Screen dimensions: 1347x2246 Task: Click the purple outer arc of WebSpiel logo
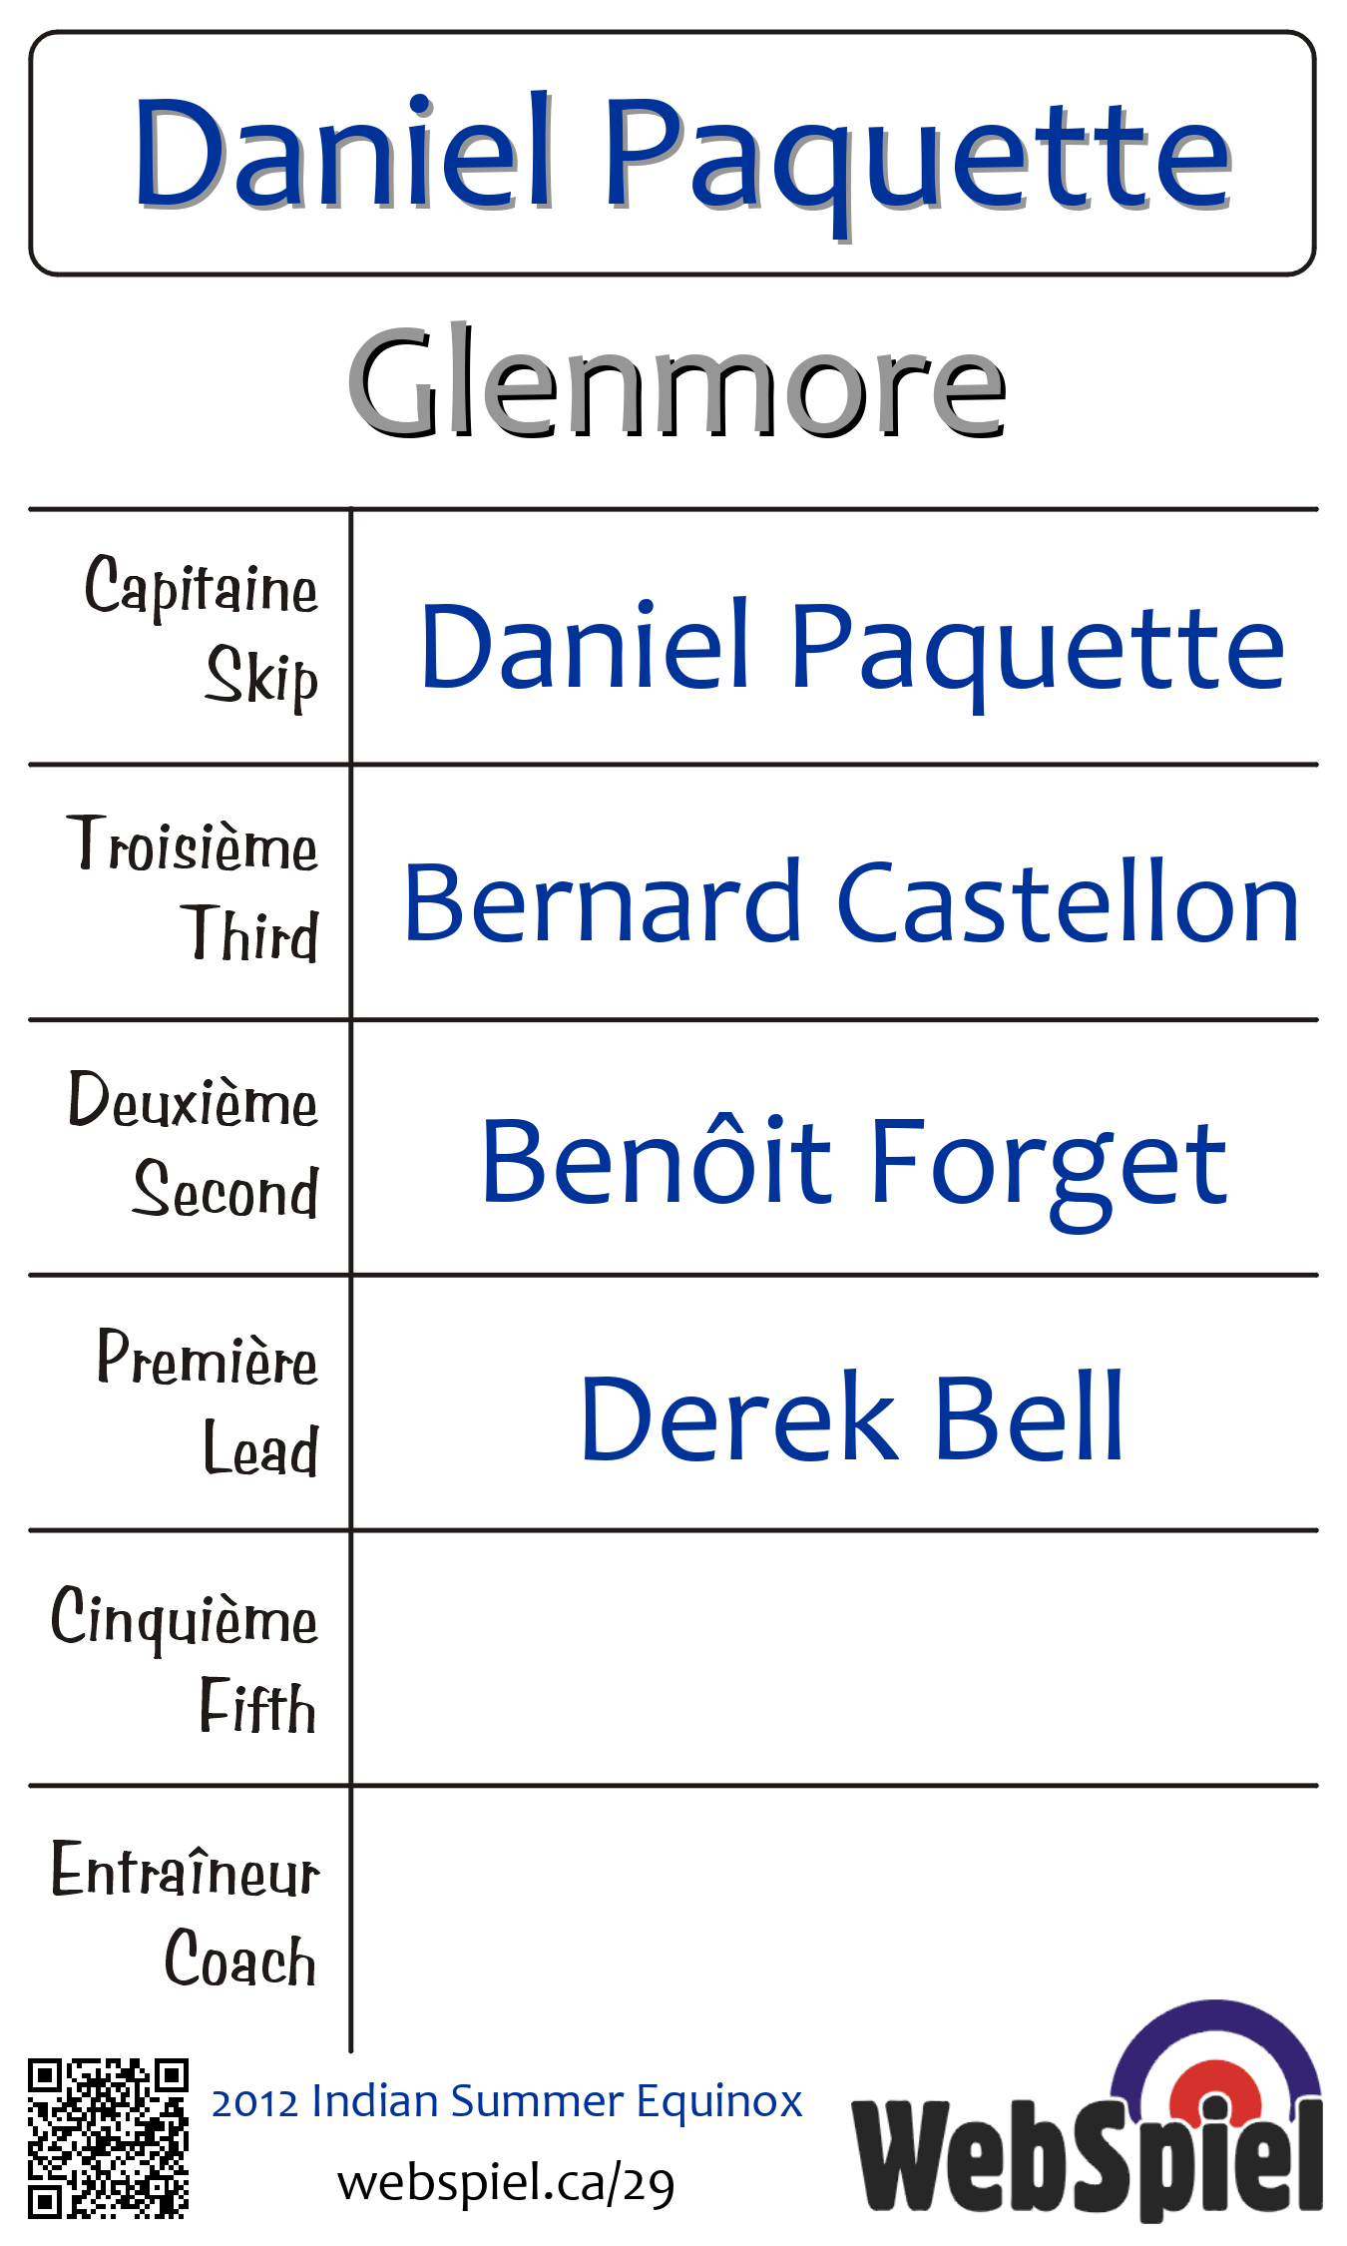pos(1214,2026)
